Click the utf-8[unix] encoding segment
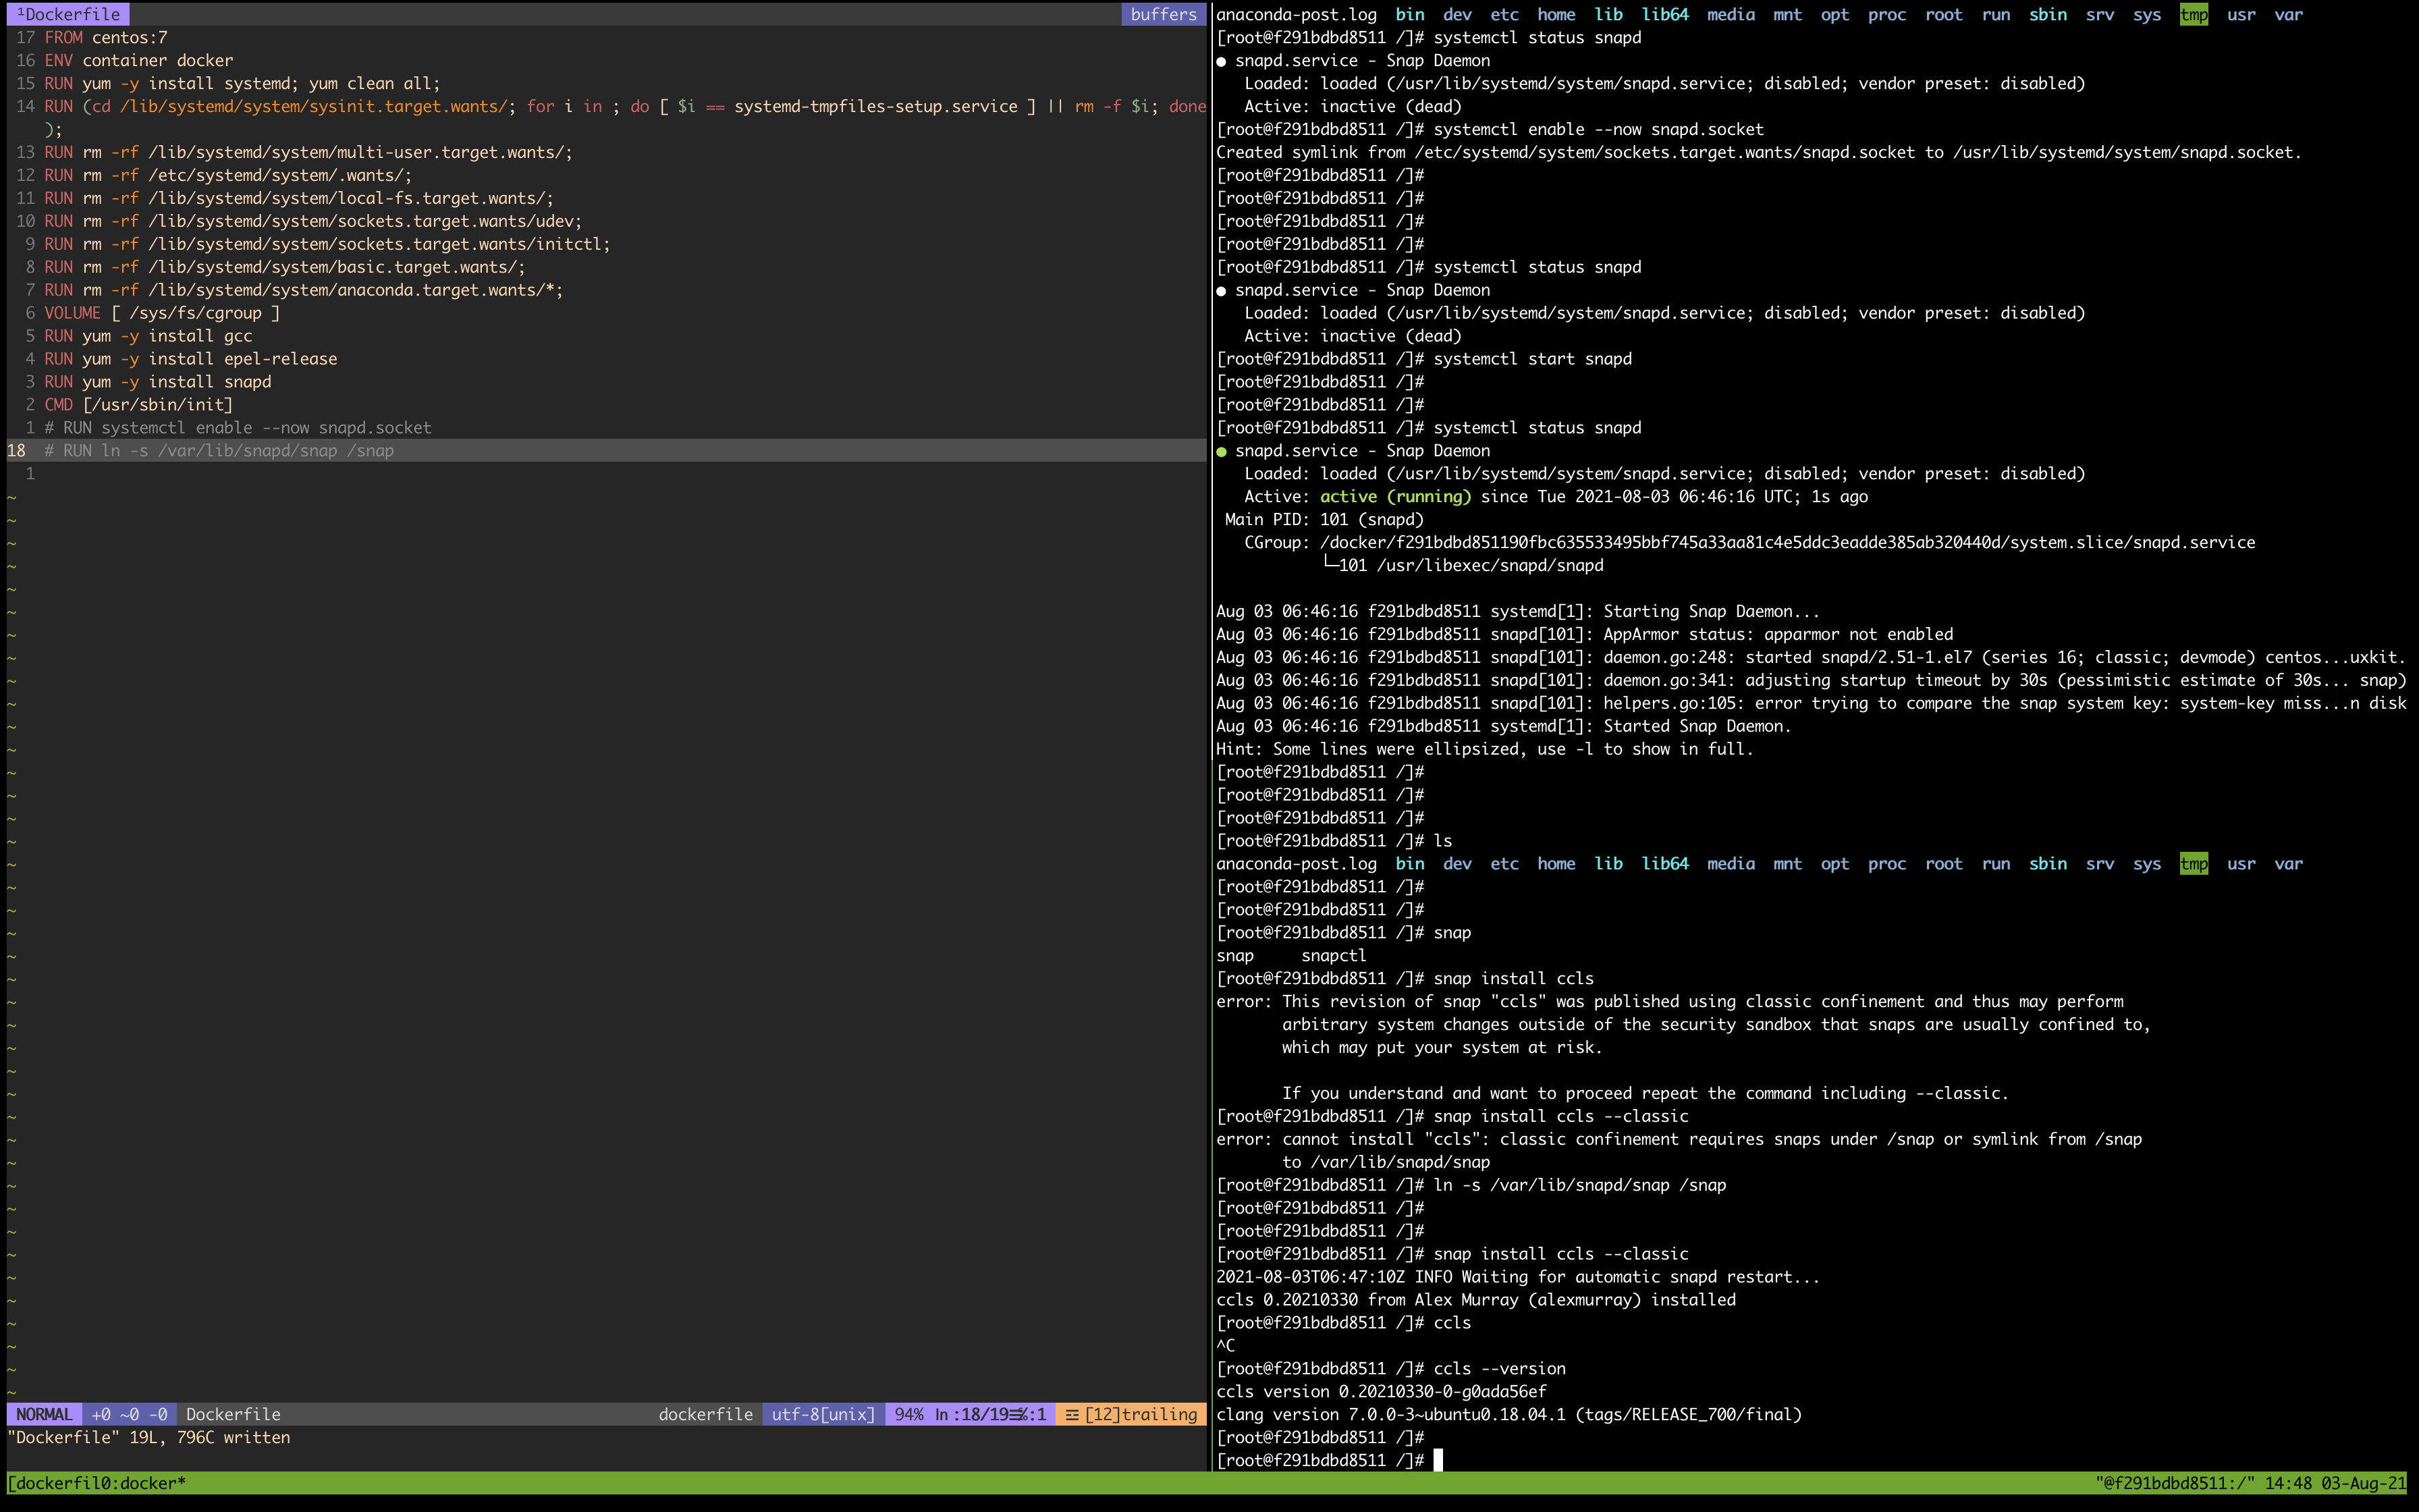2419x1512 pixels. pyautogui.click(x=823, y=1414)
